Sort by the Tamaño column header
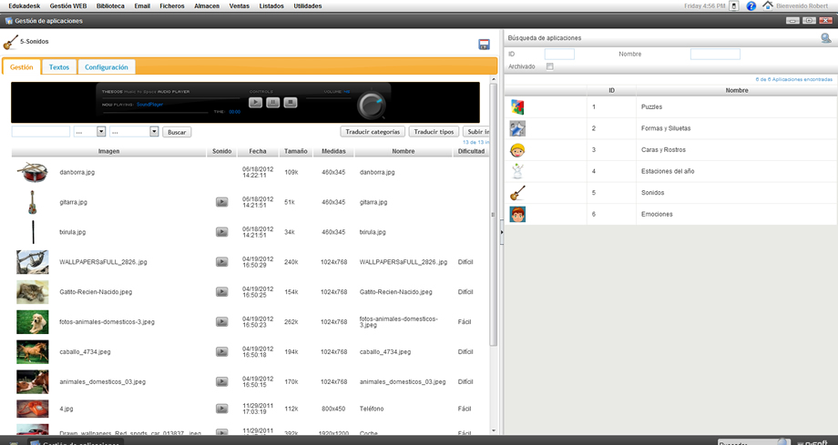Viewport: 838px width, 445px height. (x=295, y=151)
